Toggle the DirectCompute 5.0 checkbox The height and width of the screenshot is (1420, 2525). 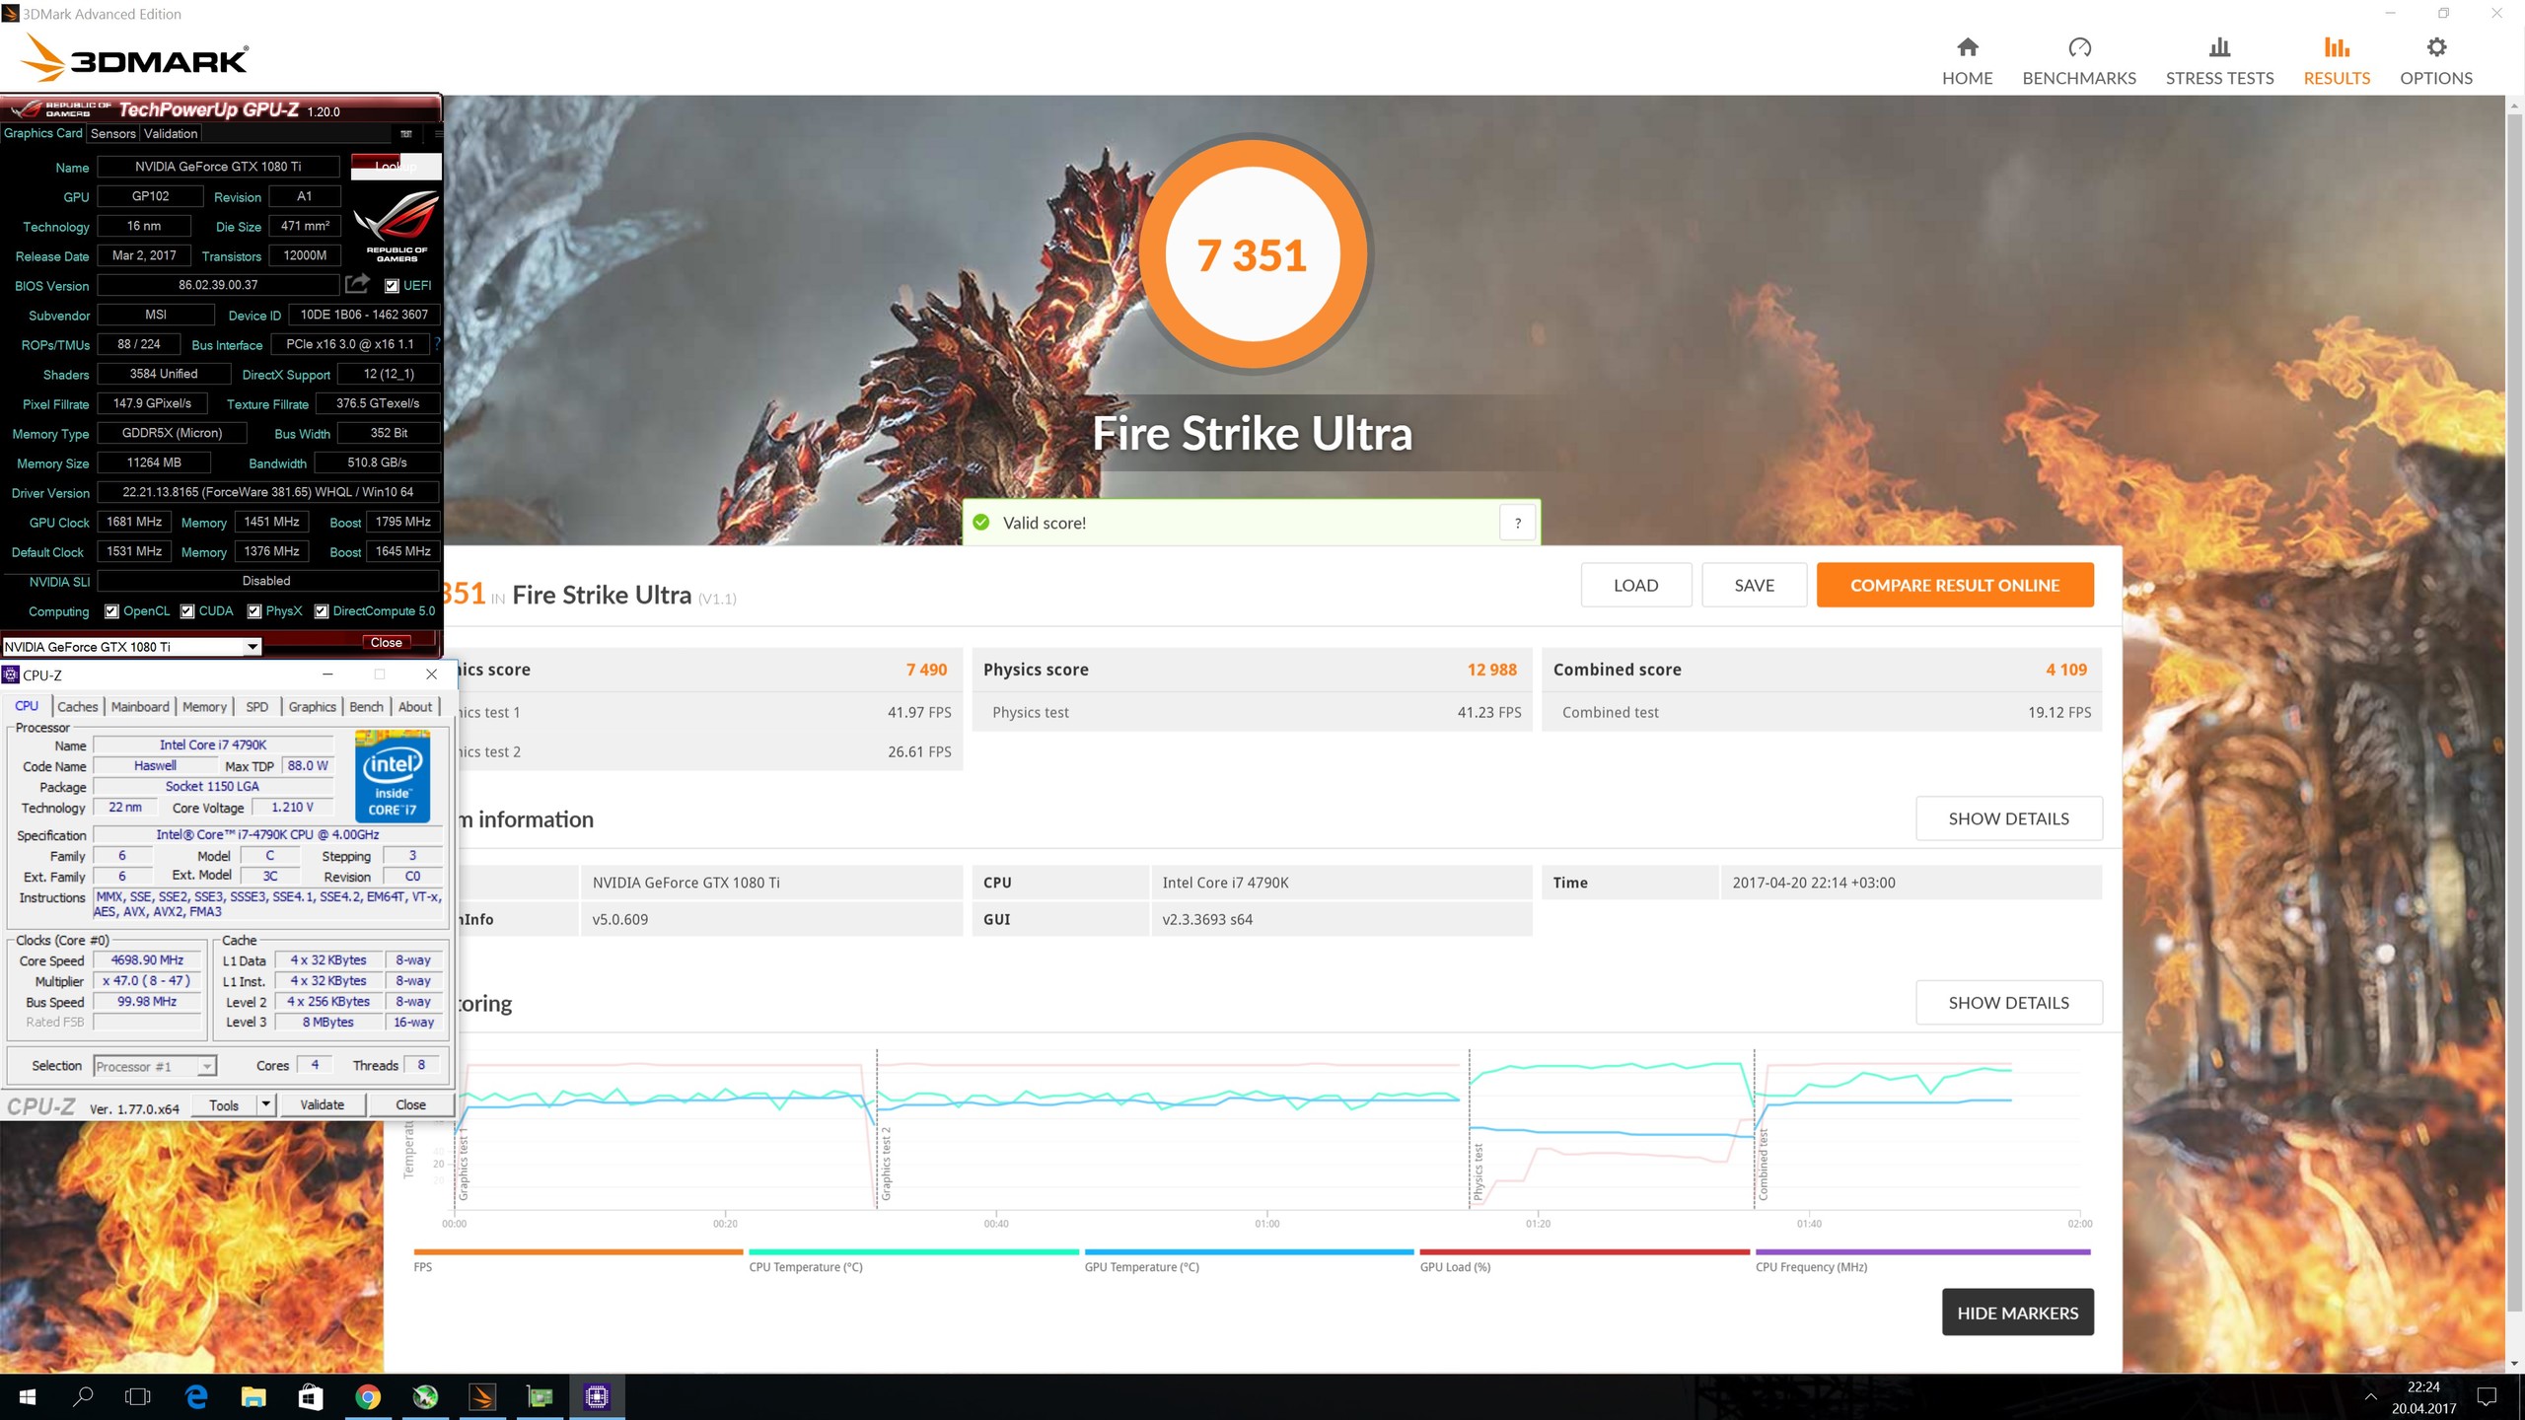tap(322, 611)
